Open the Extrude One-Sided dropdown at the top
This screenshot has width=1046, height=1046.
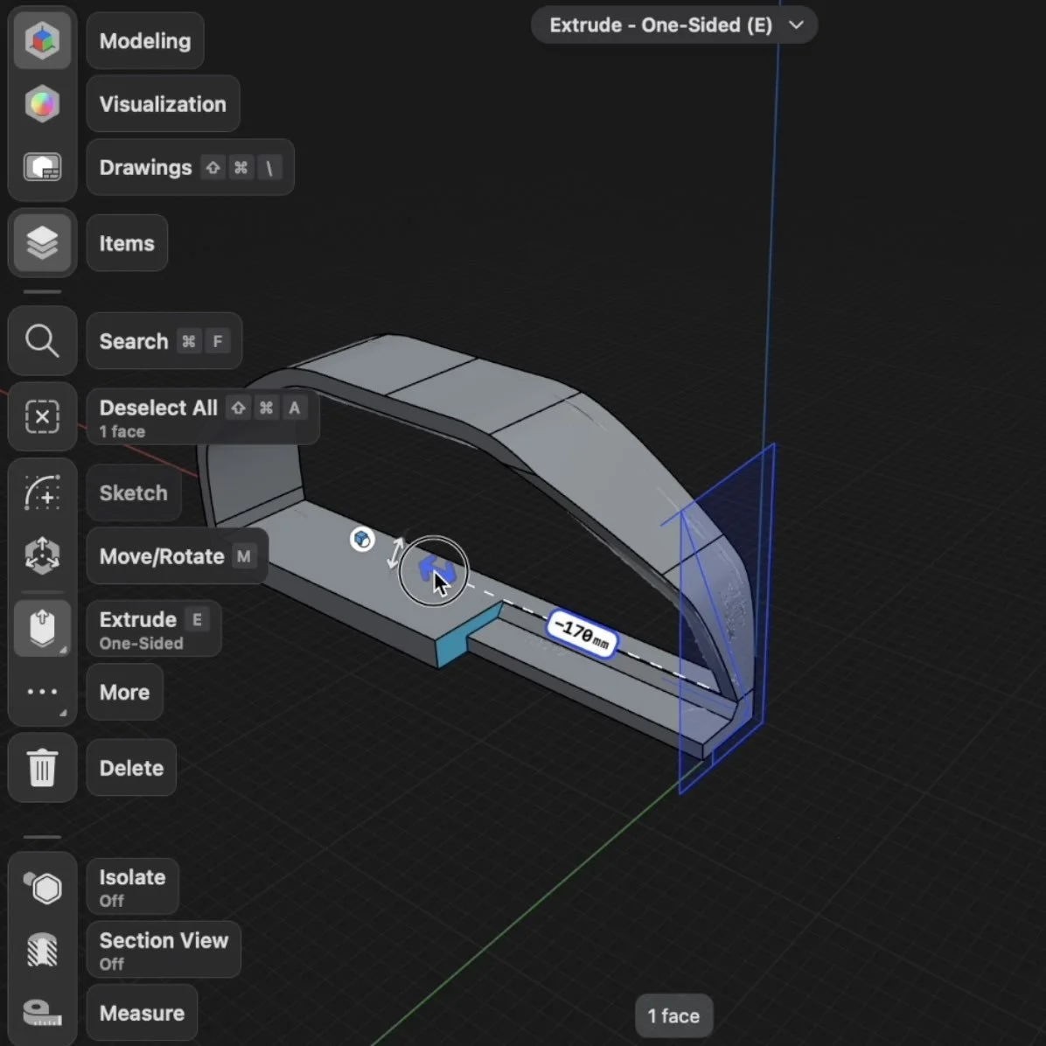[x=673, y=25]
